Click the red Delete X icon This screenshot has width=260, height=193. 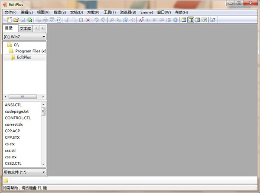click(x=88, y=20)
